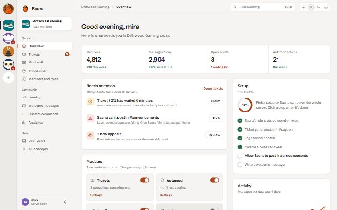The width and height of the screenshot is (337, 210).
Task: Click the Overview breadcrumb label
Action: [x=124, y=7]
